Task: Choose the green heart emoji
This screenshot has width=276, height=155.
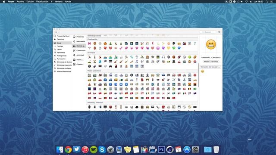Action: pos(174,48)
